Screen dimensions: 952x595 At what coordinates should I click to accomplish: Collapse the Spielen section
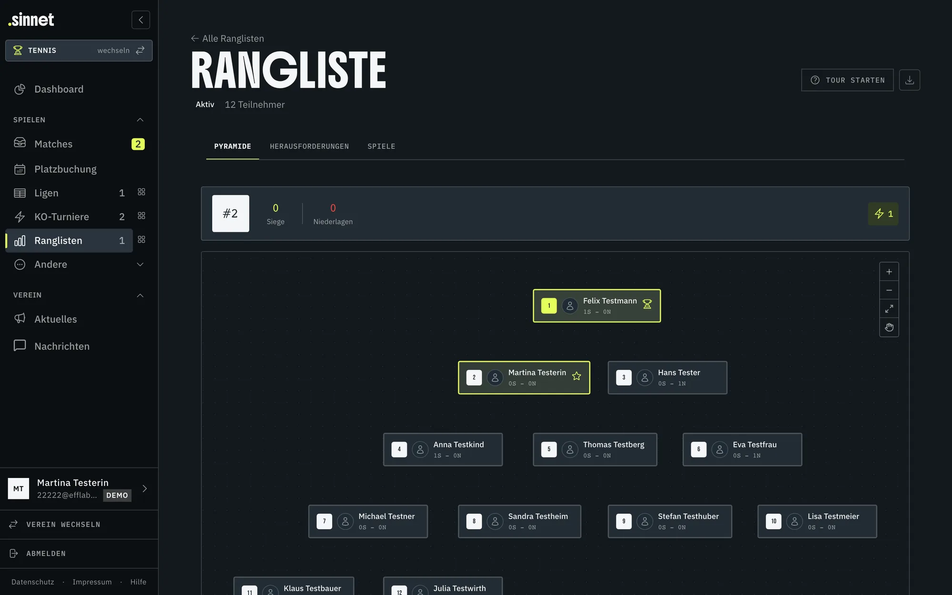tap(140, 120)
